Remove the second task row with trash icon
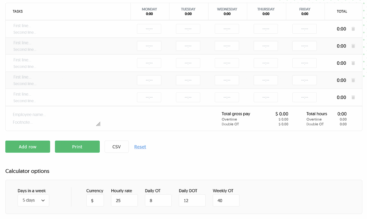Image resolution: width=367 pixels, height=219 pixels. click(x=353, y=46)
